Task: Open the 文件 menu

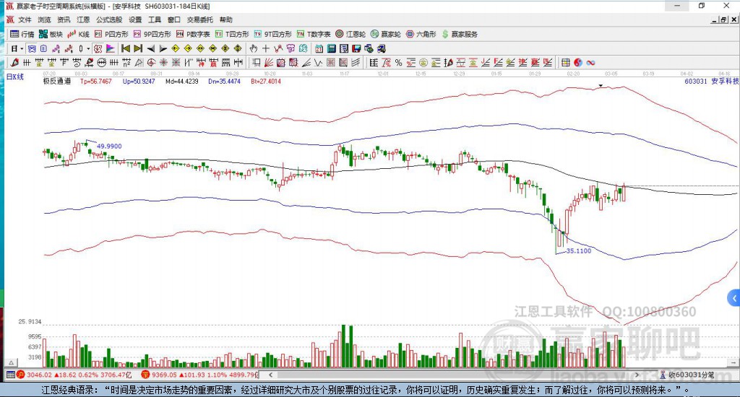Action: coord(25,19)
